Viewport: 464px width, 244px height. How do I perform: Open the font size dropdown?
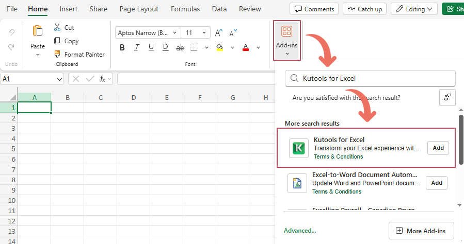tap(204, 33)
